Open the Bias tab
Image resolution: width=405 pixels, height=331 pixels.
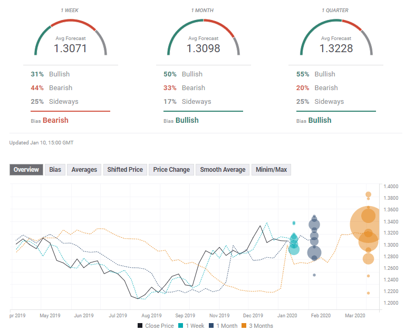tap(55, 170)
